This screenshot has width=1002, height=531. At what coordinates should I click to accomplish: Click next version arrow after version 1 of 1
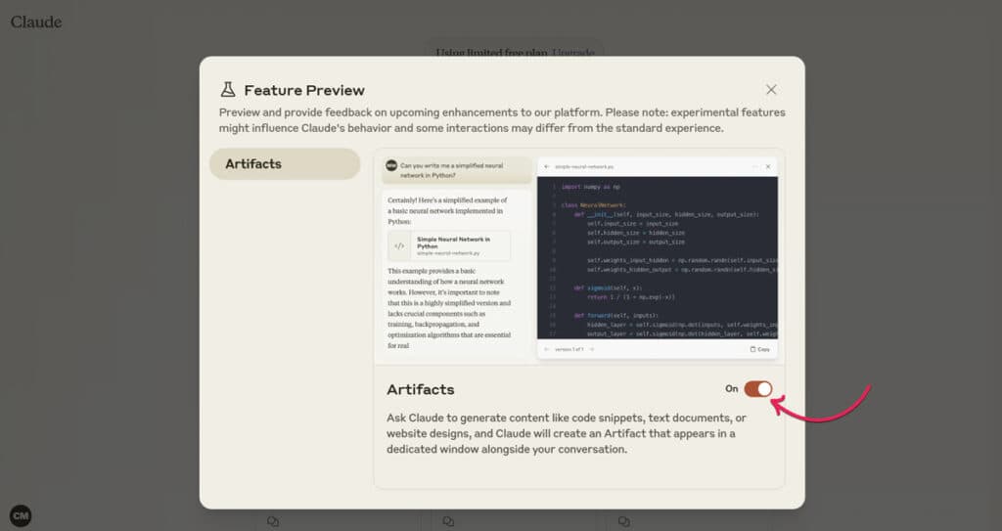point(592,349)
